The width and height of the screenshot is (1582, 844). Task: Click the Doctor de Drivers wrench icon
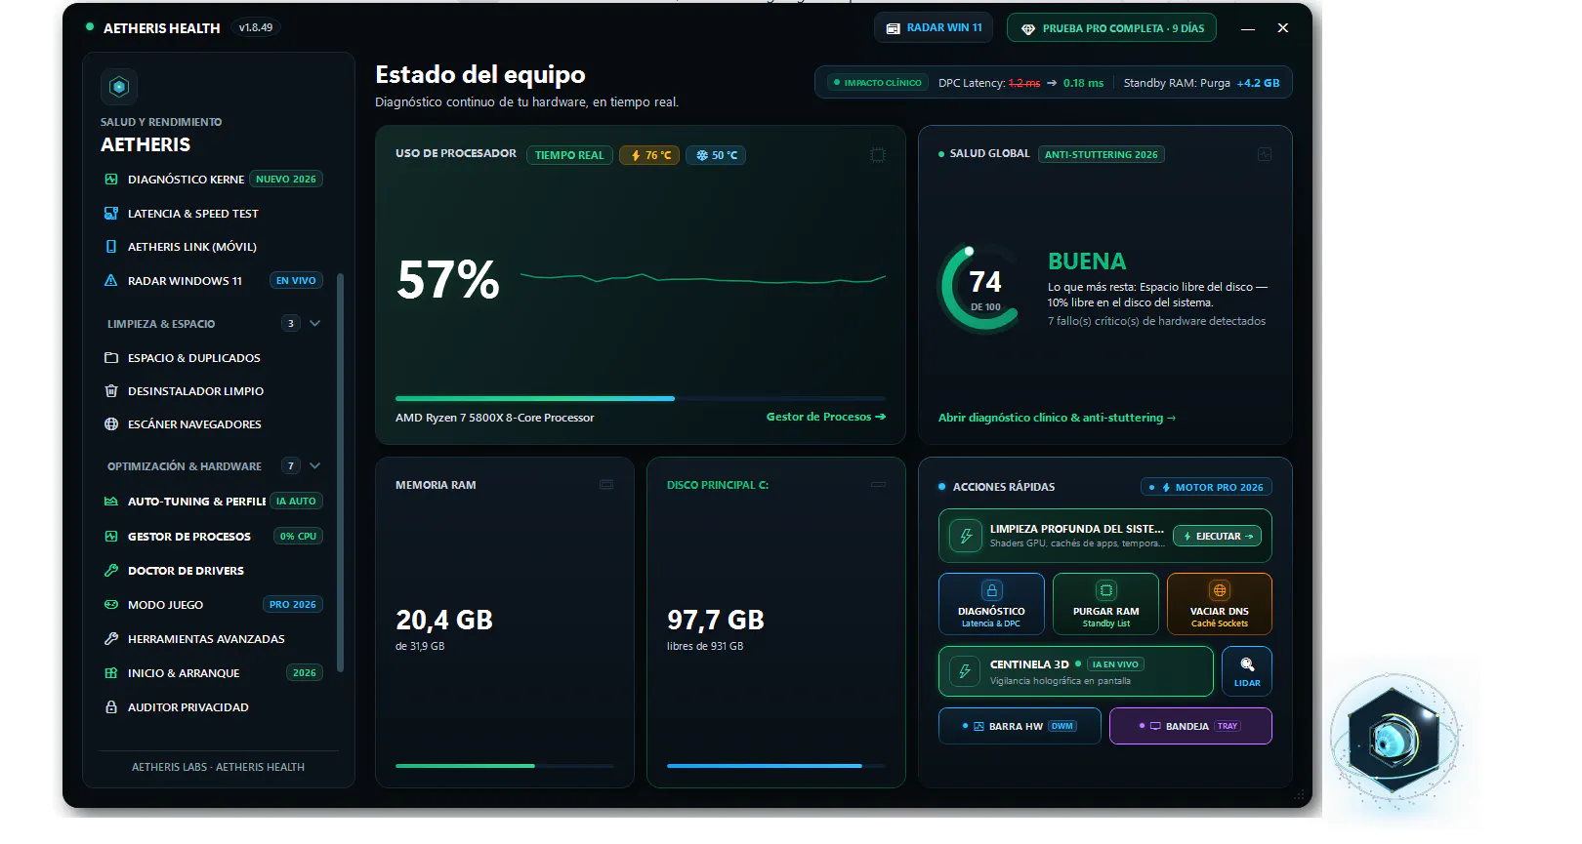click(111, 571)
